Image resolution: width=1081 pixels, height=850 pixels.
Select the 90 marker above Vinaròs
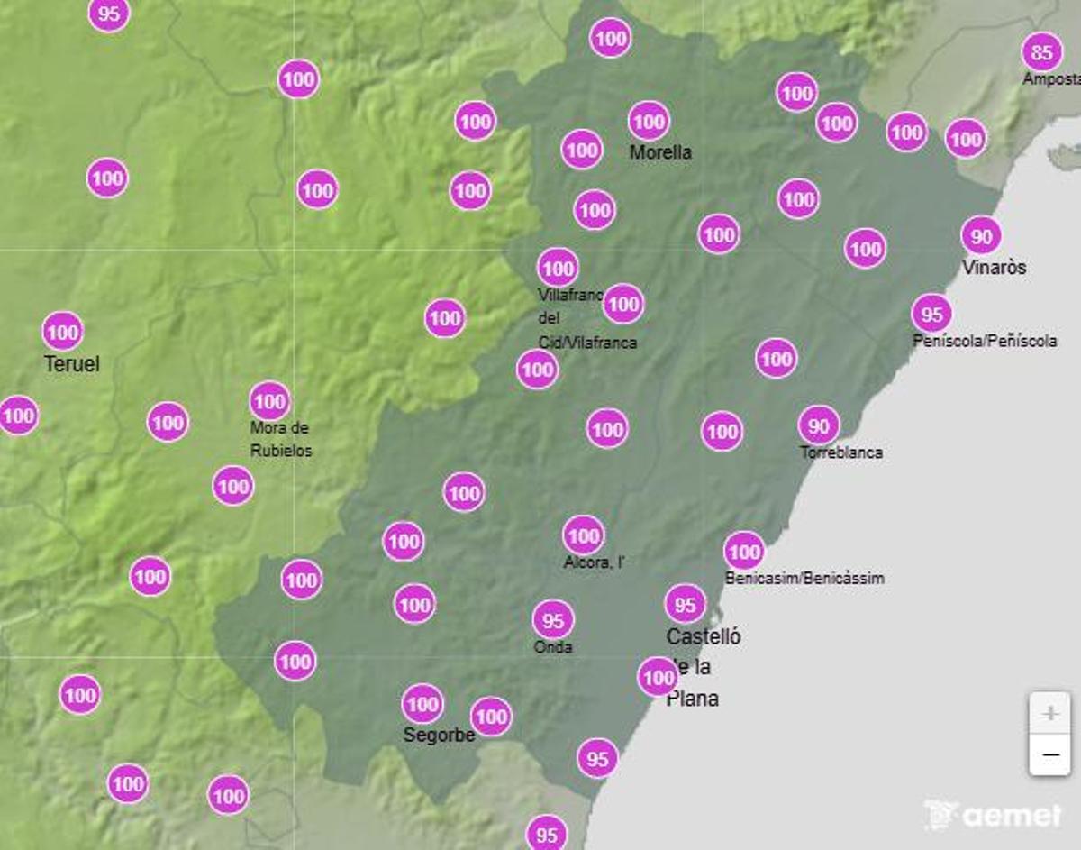click(981, 236)
